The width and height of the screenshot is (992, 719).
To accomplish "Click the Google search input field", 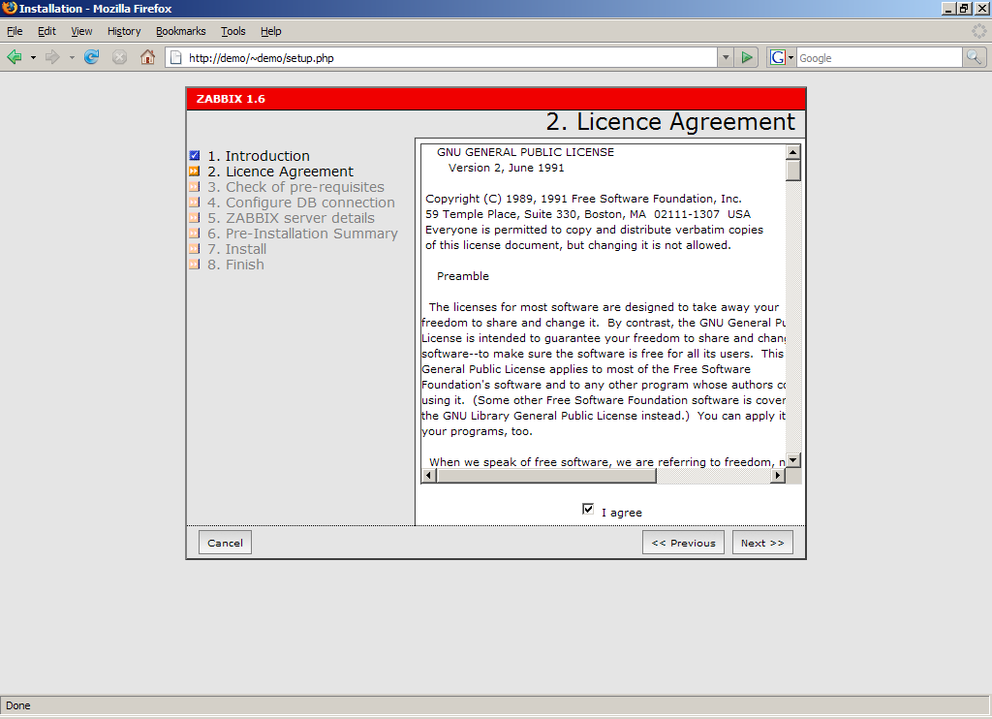I will [x=880, y=57].
